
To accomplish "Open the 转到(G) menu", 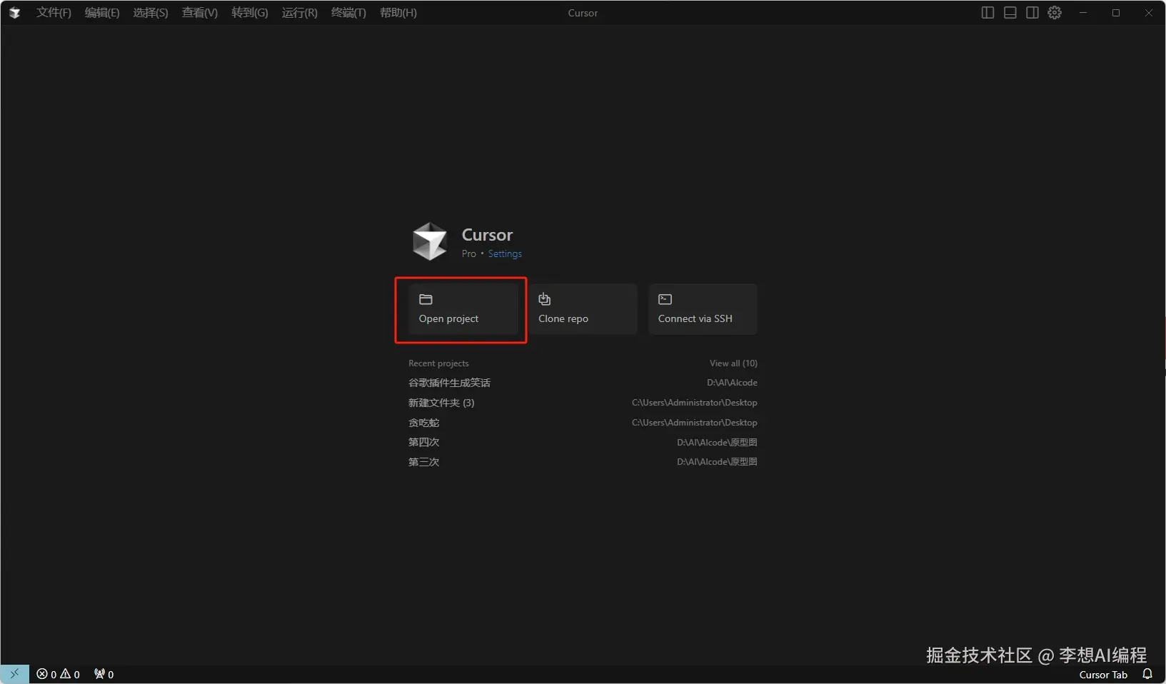I will 250,13.
